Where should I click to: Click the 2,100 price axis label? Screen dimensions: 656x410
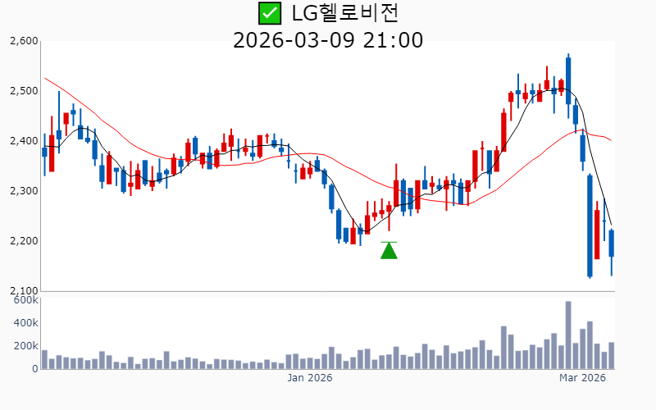24,290
